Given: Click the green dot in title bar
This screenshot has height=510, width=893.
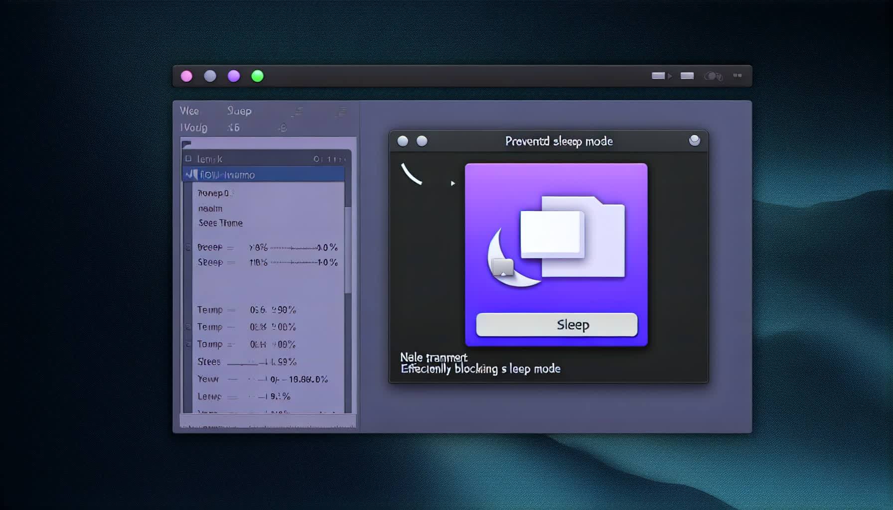Looking at the screenshot, I should coord(257,76).
